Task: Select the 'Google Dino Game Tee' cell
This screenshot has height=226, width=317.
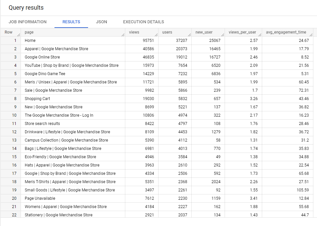Action: 73,73
